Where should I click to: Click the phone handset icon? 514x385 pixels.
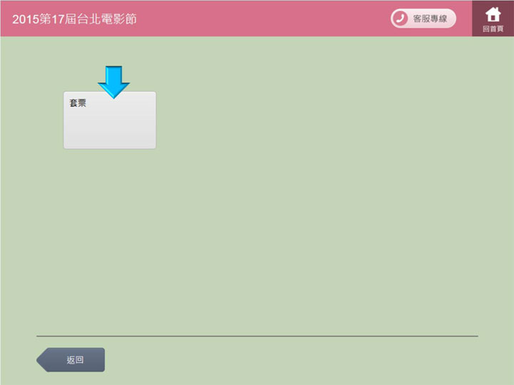[400, 19]
